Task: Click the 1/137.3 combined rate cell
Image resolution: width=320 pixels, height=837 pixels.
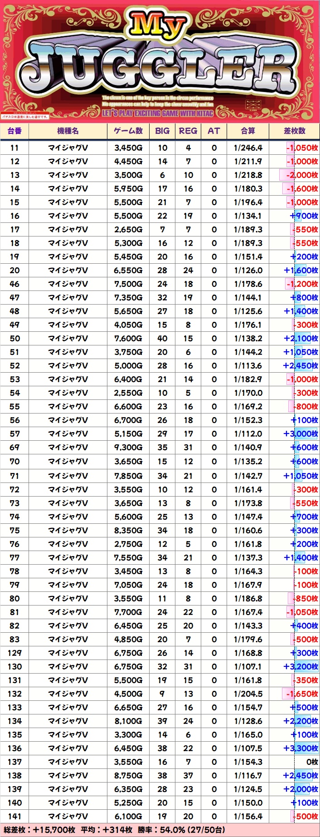Action: [x=248, y=558]
